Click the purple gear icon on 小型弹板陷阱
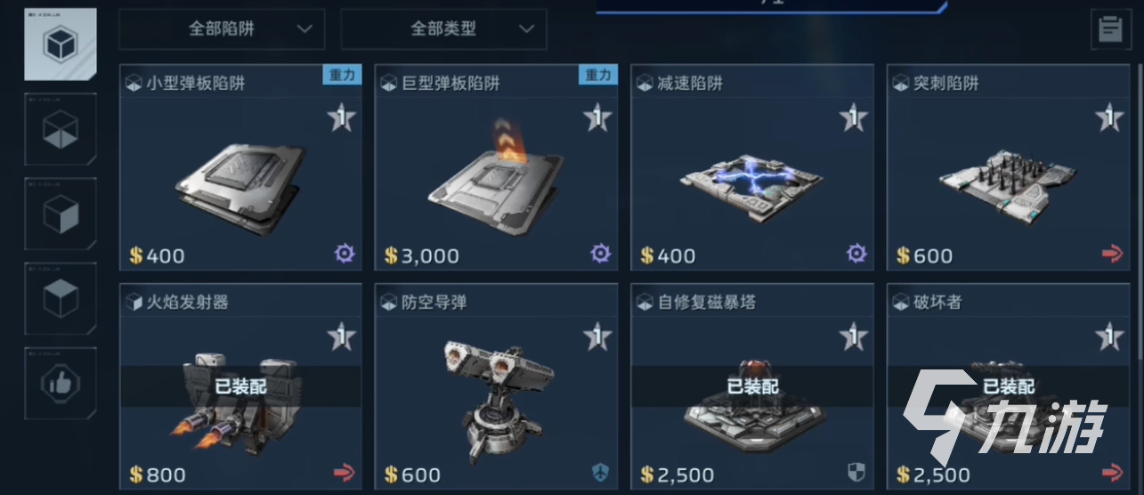This screenshot has height=495, width=1144. click(x=345, y=254)
